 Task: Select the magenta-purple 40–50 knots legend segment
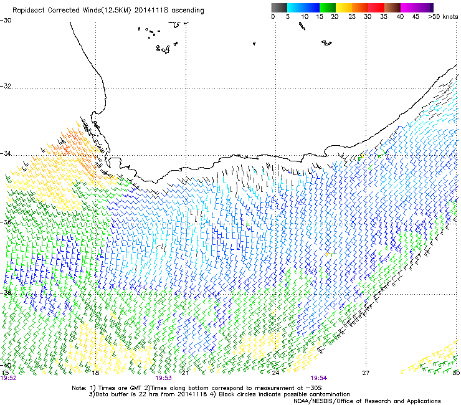pos(417,7)
